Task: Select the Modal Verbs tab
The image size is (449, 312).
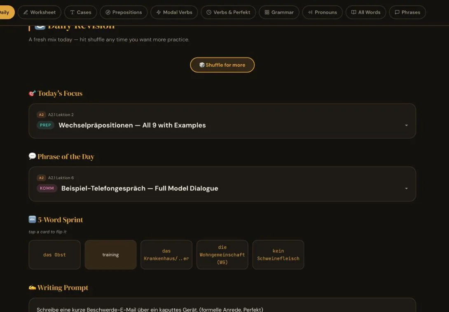Action: (x=174, y=12)
